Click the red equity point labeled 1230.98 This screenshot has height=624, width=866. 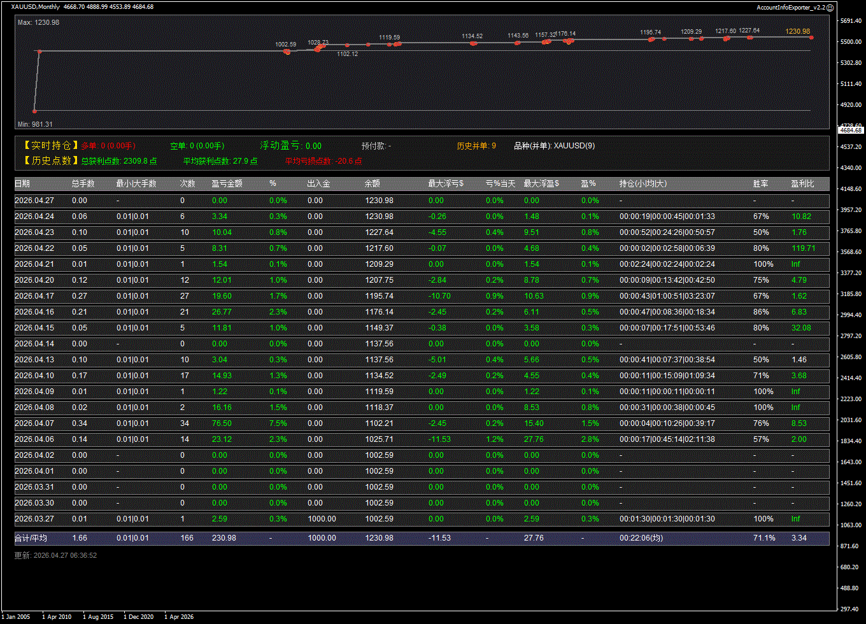811,38
